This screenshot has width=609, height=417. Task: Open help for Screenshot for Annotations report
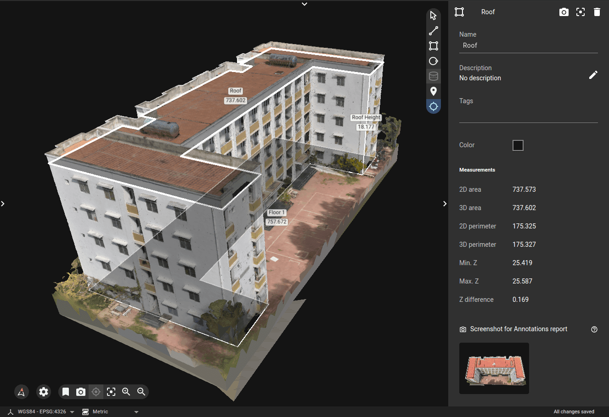[594, 329]
